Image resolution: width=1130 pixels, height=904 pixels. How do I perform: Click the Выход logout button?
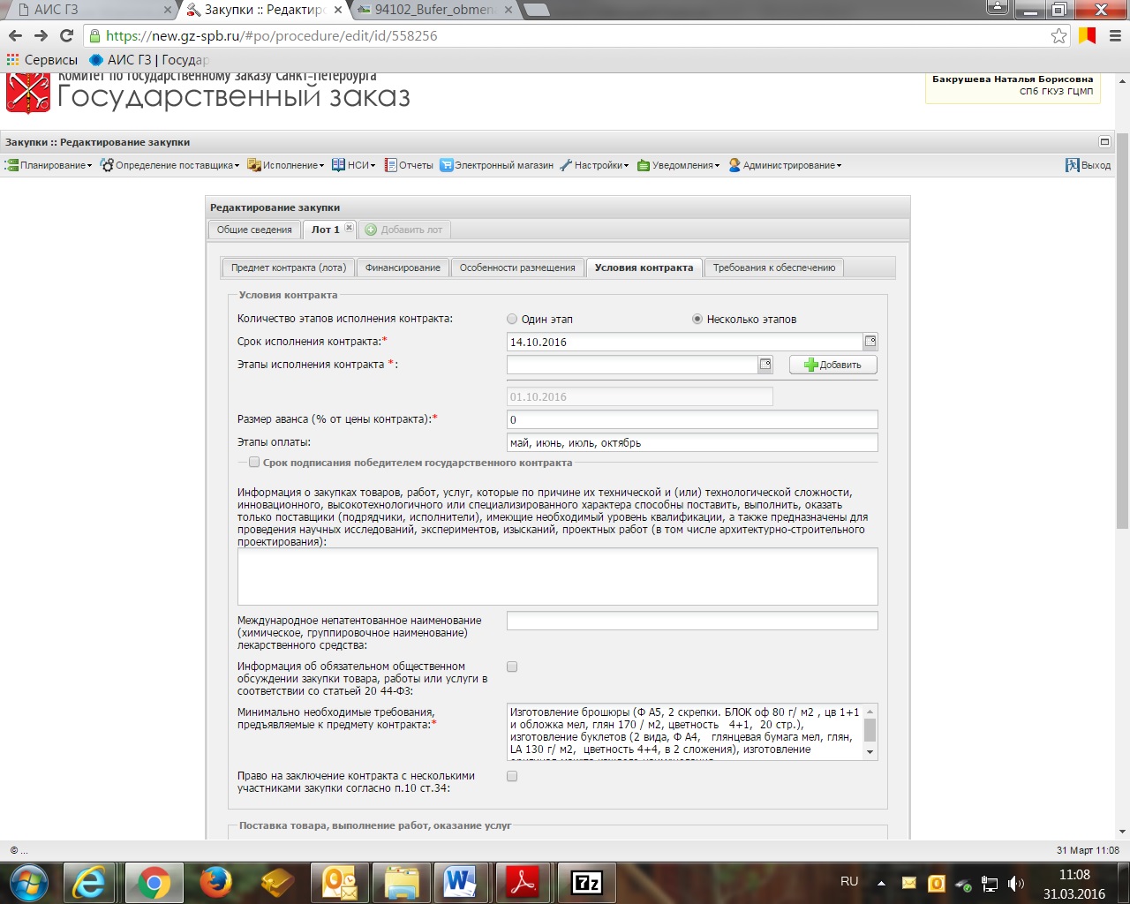coord(1089,165)
